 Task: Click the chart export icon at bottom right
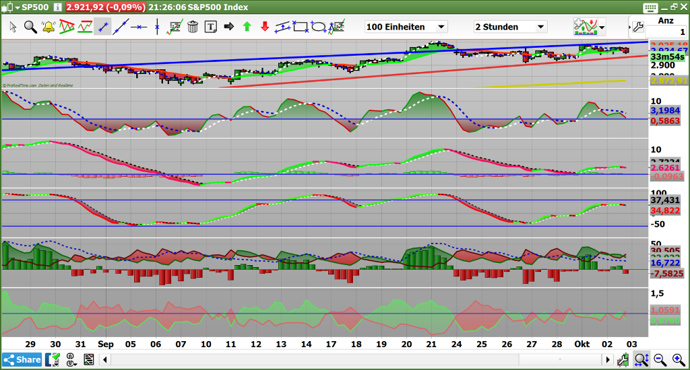pyautogui.click(x=623, y=359)
